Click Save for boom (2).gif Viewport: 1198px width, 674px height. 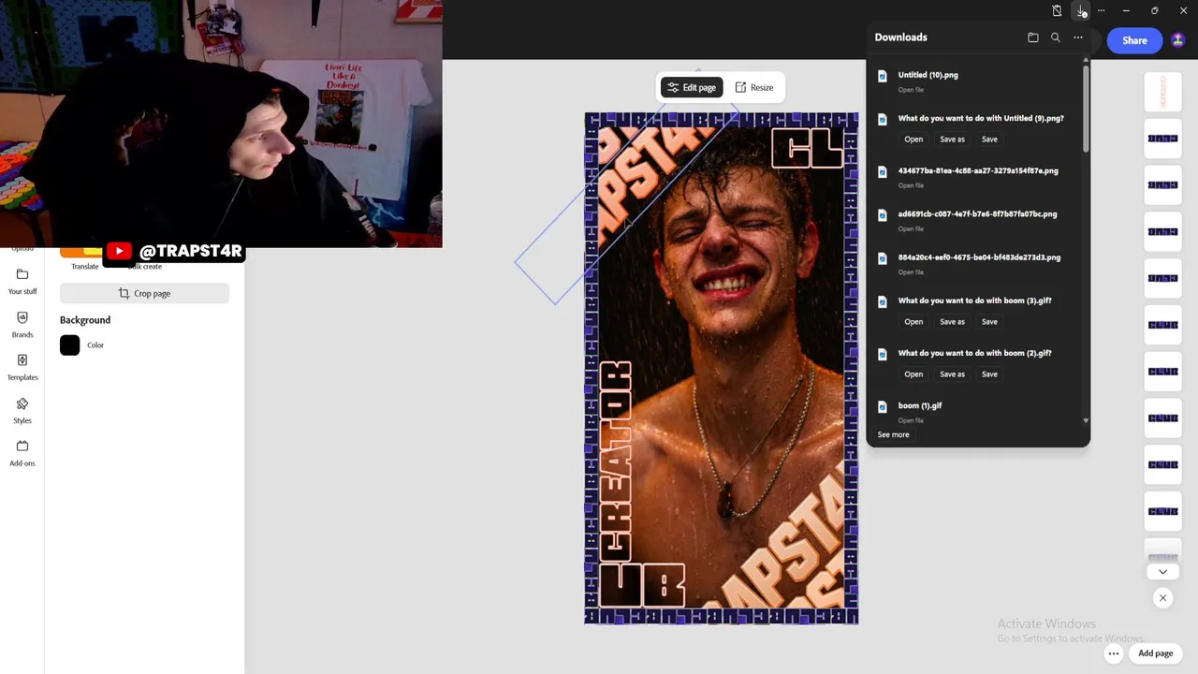(x=989, y=374)
